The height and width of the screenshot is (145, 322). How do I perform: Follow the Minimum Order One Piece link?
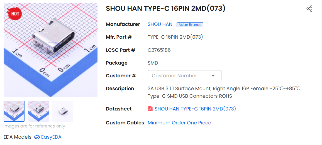179,123
